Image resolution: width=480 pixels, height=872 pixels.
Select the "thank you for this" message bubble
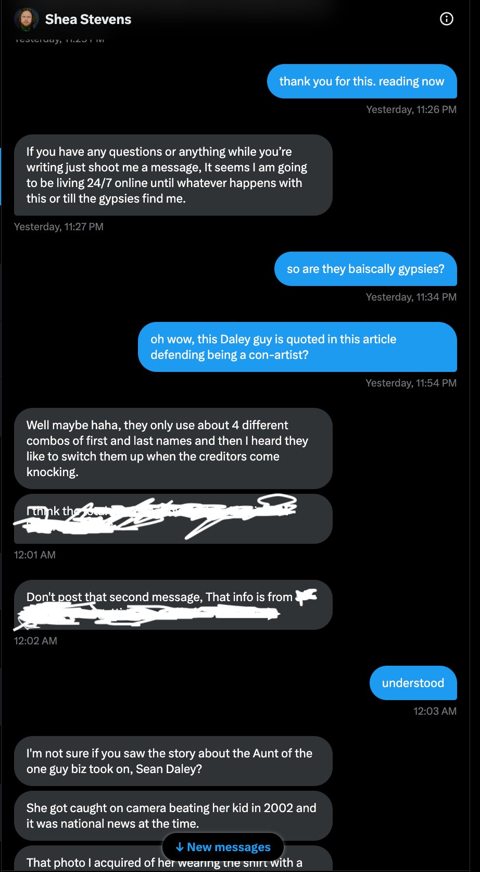point(361,81)
